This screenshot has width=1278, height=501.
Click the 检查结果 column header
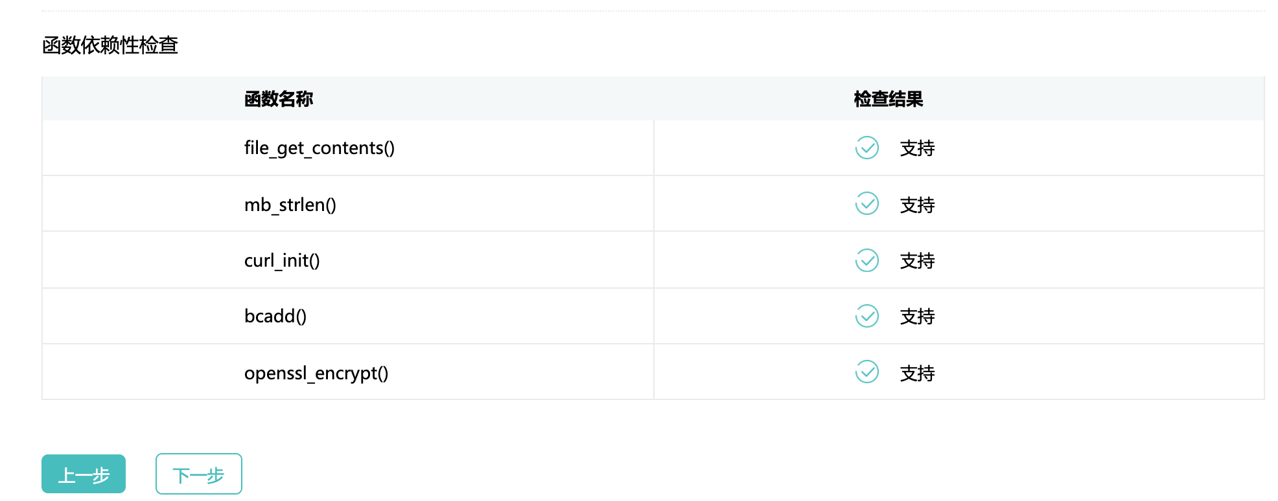888,99
